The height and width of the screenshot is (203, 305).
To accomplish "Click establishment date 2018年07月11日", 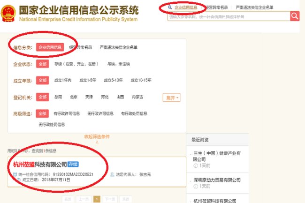I will [56, 180].
